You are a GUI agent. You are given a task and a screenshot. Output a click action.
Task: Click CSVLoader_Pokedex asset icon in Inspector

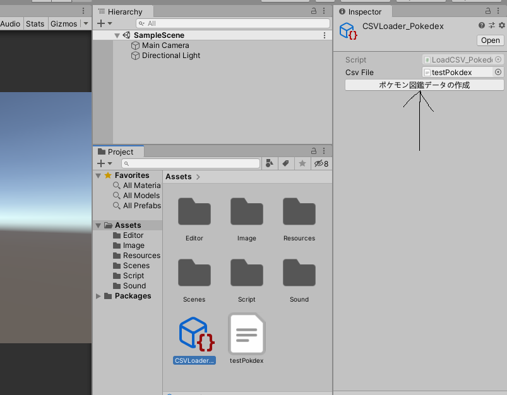coord(349,31)
